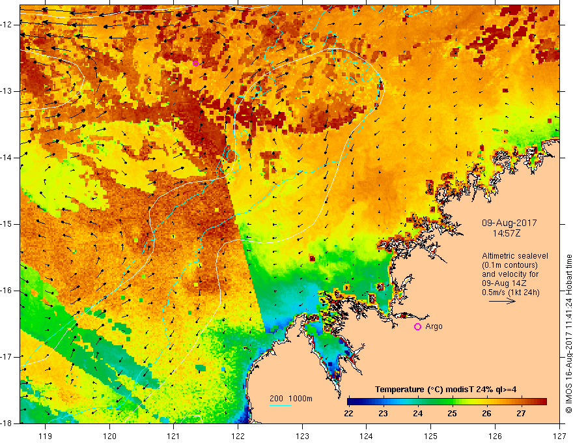Click longitude axis label '126'

[x=495, y=436]
